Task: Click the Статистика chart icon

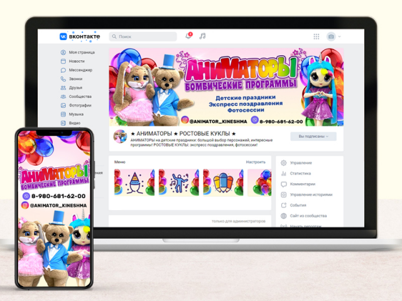Action: 283,174
